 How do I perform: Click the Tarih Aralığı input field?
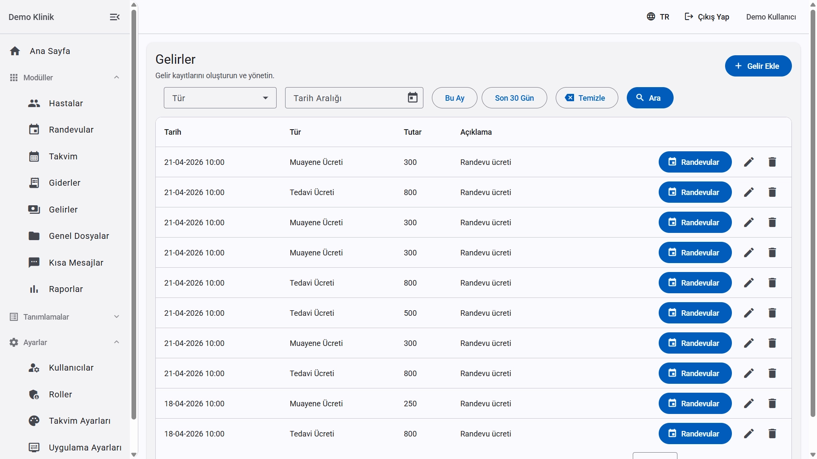click(354, 98)
